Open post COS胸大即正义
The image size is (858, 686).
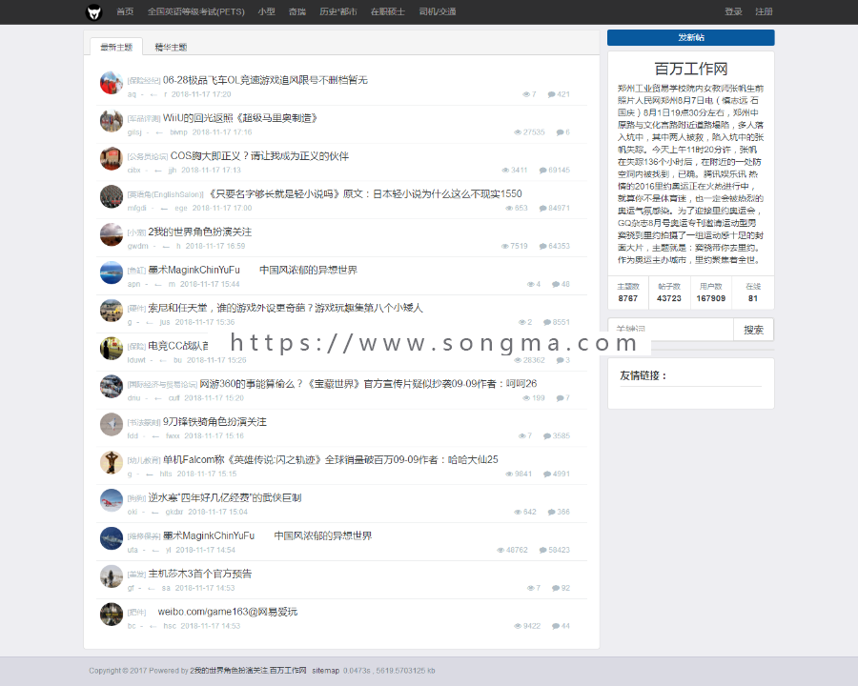(x=259, y=156)
